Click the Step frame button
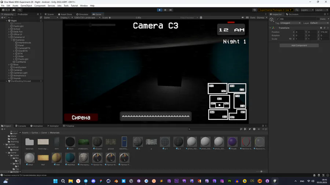 tap(170, 10)
